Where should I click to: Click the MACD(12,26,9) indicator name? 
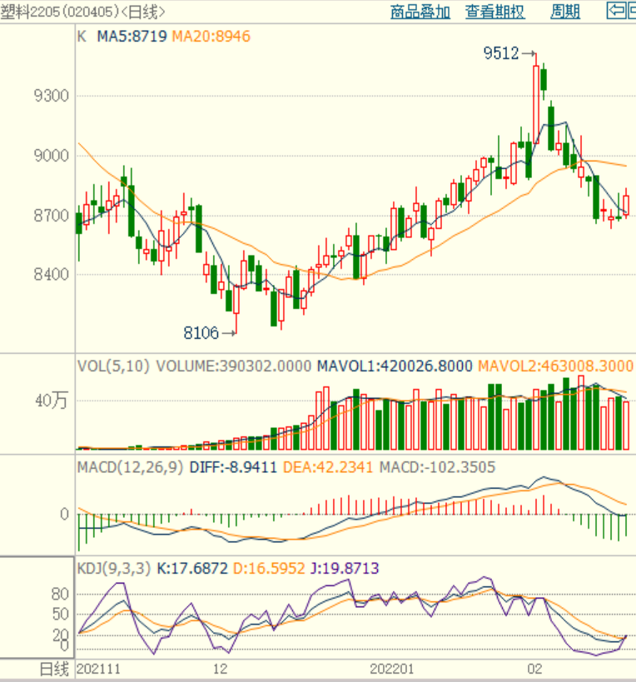pos(131,467)
